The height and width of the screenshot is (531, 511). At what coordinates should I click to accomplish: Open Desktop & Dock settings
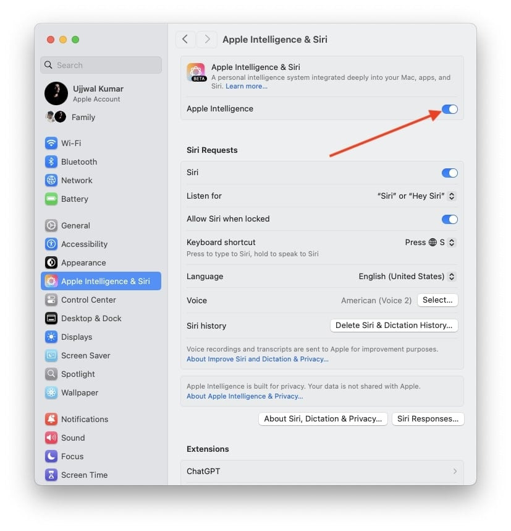tap(101, 319)
